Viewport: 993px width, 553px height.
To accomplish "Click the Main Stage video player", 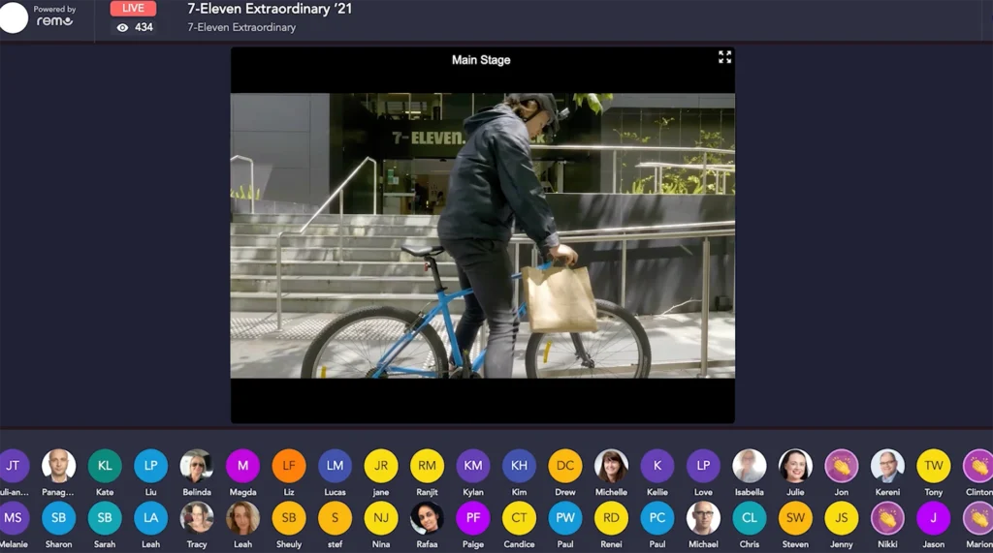I will 483,235.
